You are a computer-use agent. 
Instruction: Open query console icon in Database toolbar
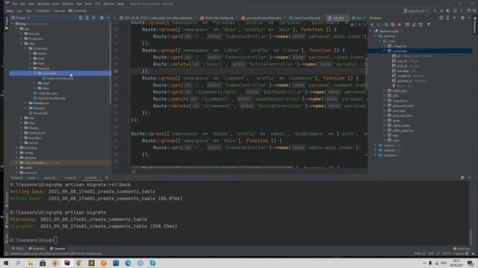tap(420, 25)
